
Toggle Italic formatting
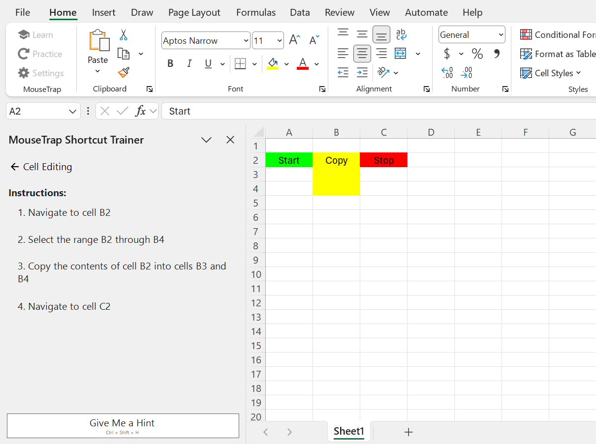coord(189,63)
